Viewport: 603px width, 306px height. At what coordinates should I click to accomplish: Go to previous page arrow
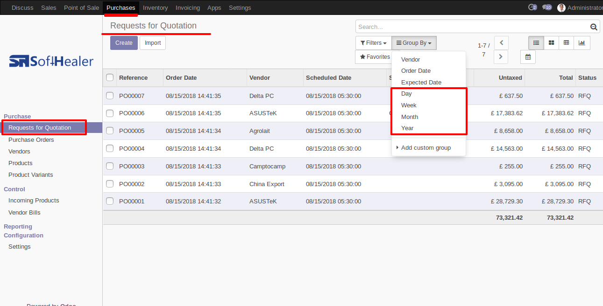point(501,43)
